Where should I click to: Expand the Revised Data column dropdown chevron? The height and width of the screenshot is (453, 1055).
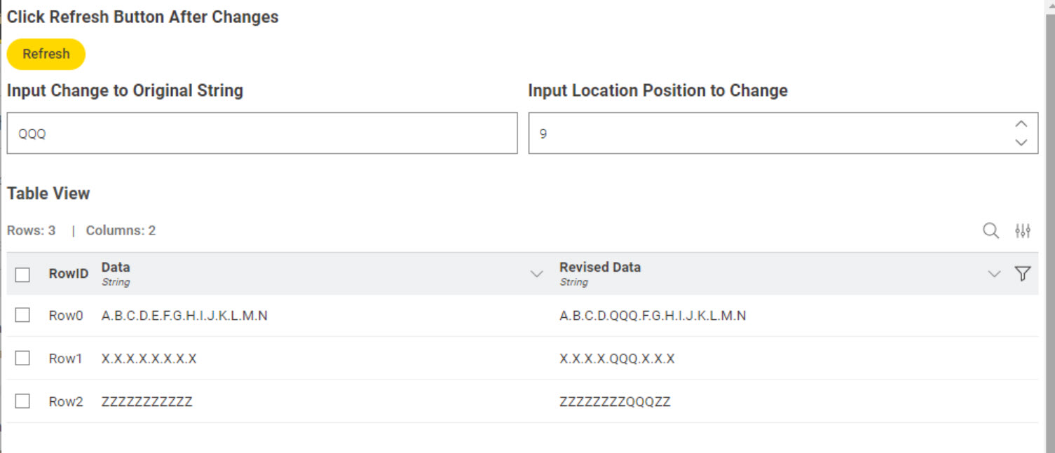tap(994, 274)
